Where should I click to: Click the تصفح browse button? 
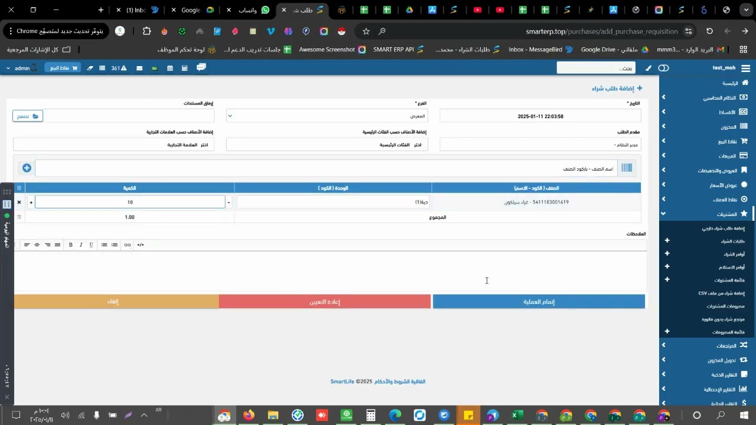pyautogui.click(x=28, y=116)
